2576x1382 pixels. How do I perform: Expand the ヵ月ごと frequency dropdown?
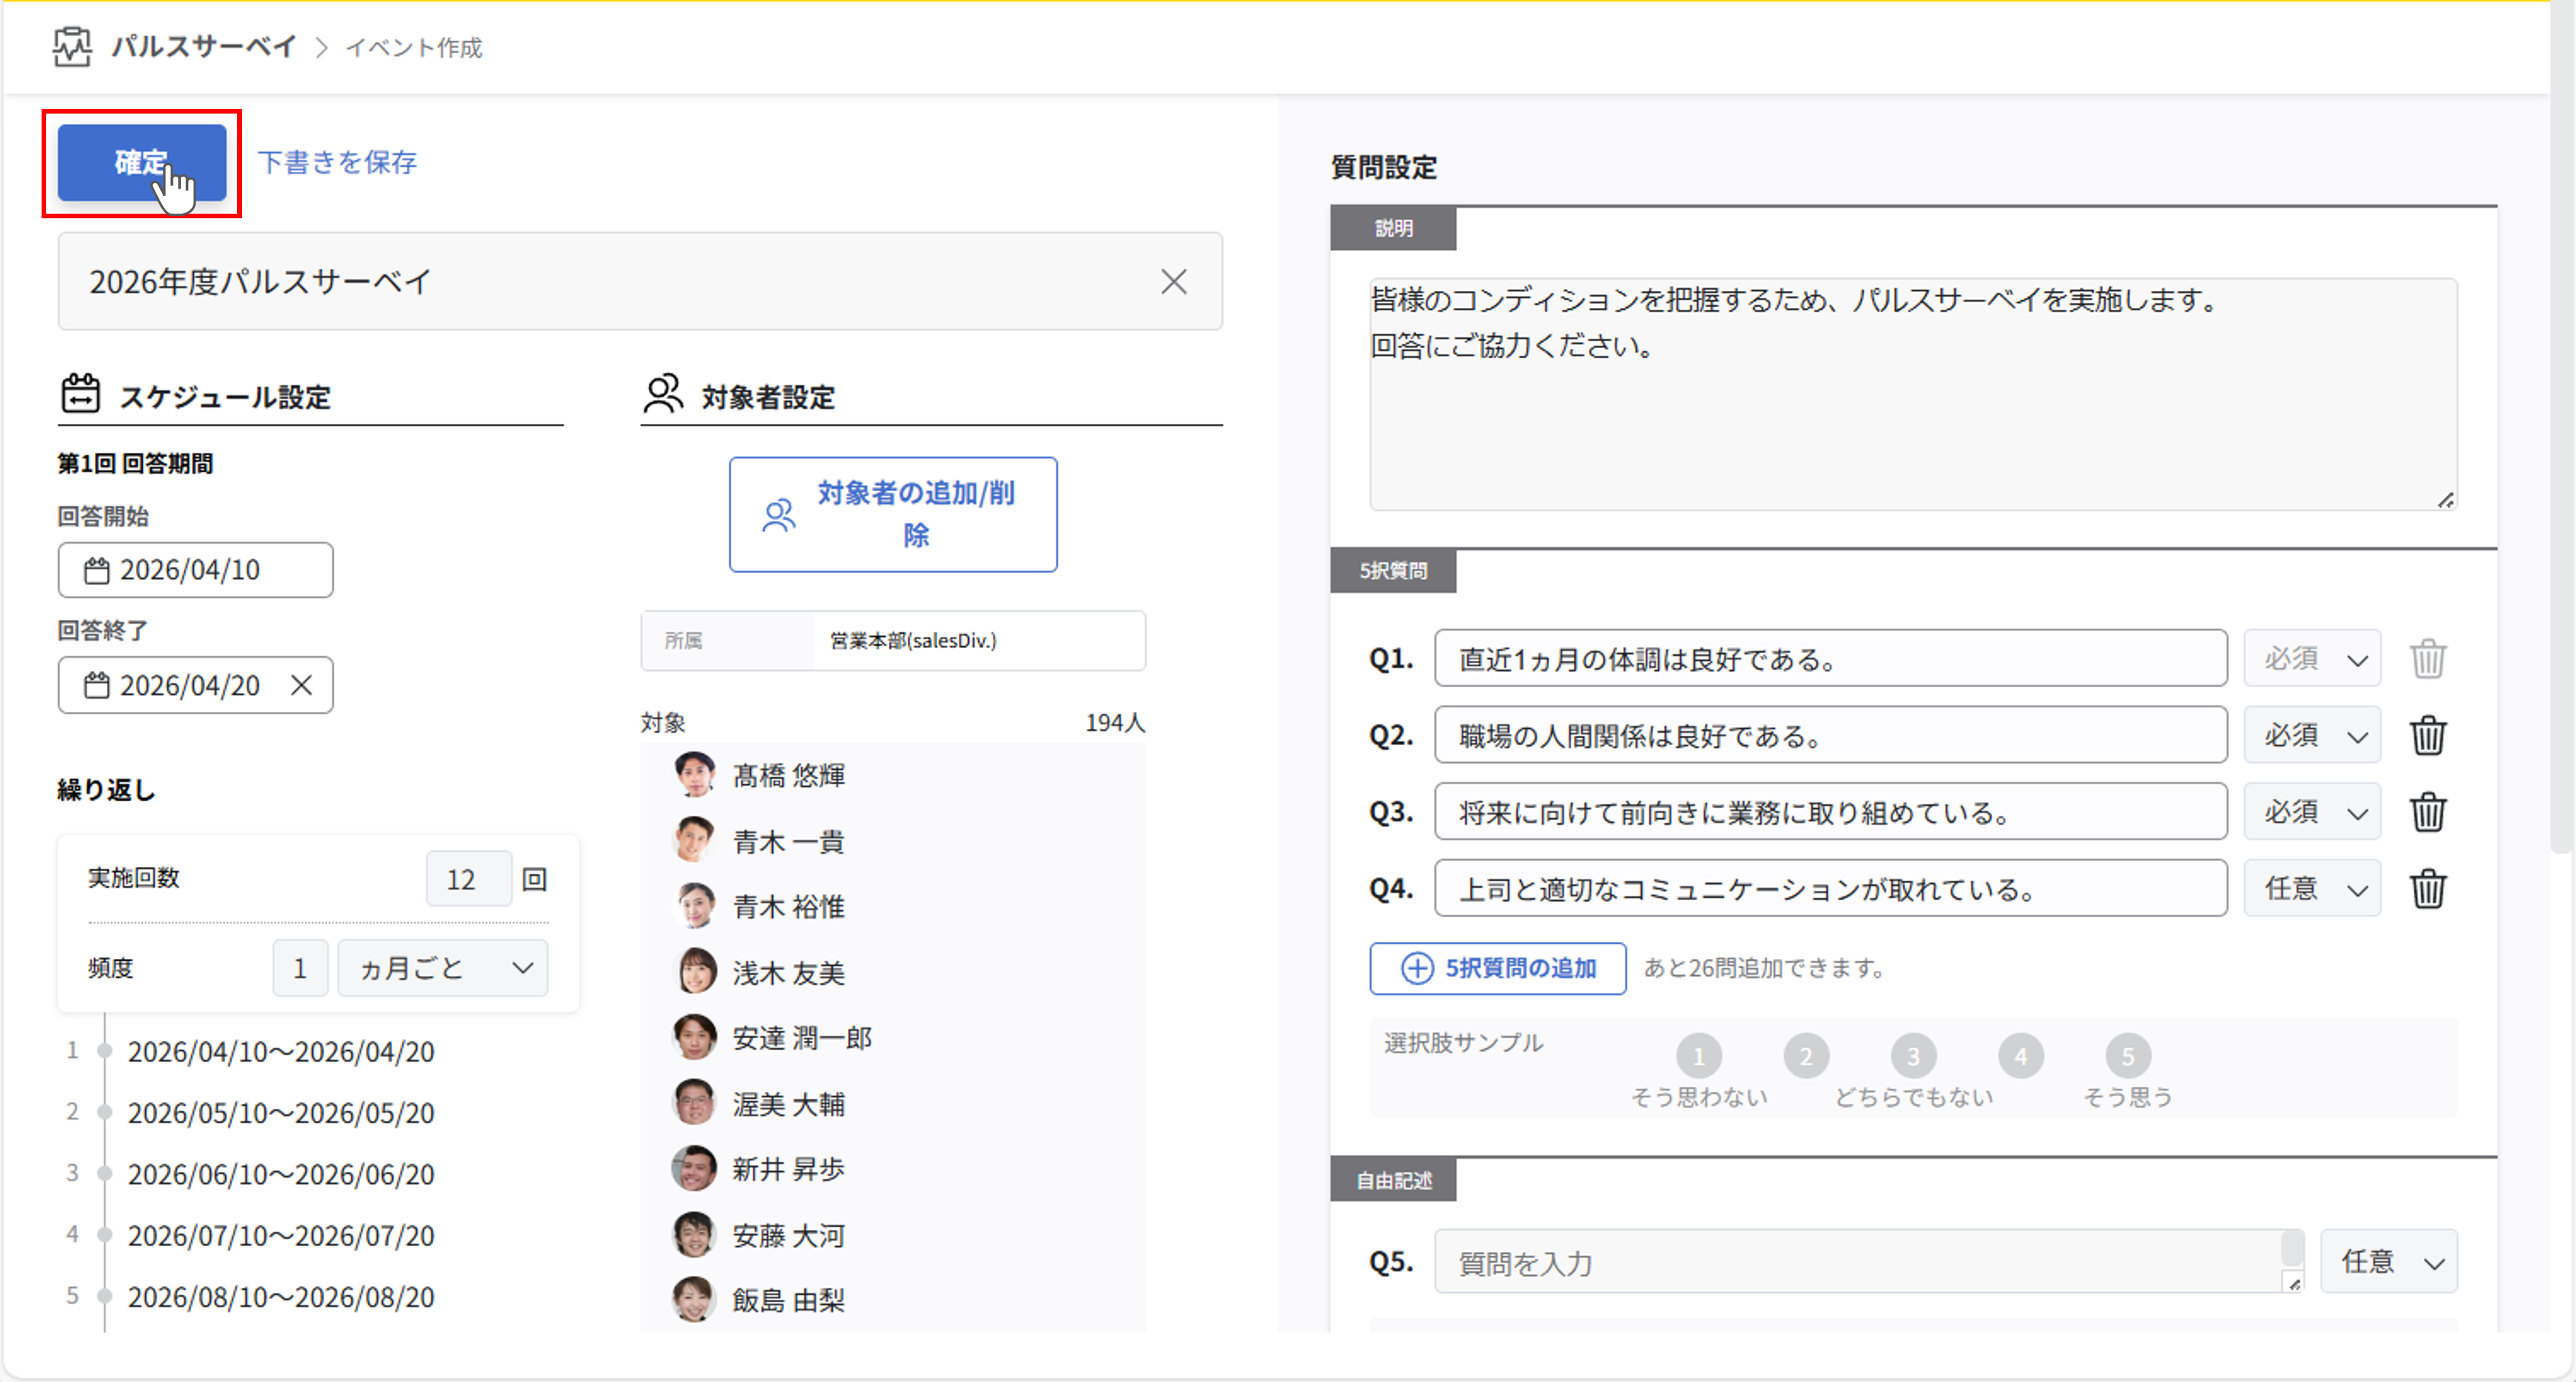443,968
